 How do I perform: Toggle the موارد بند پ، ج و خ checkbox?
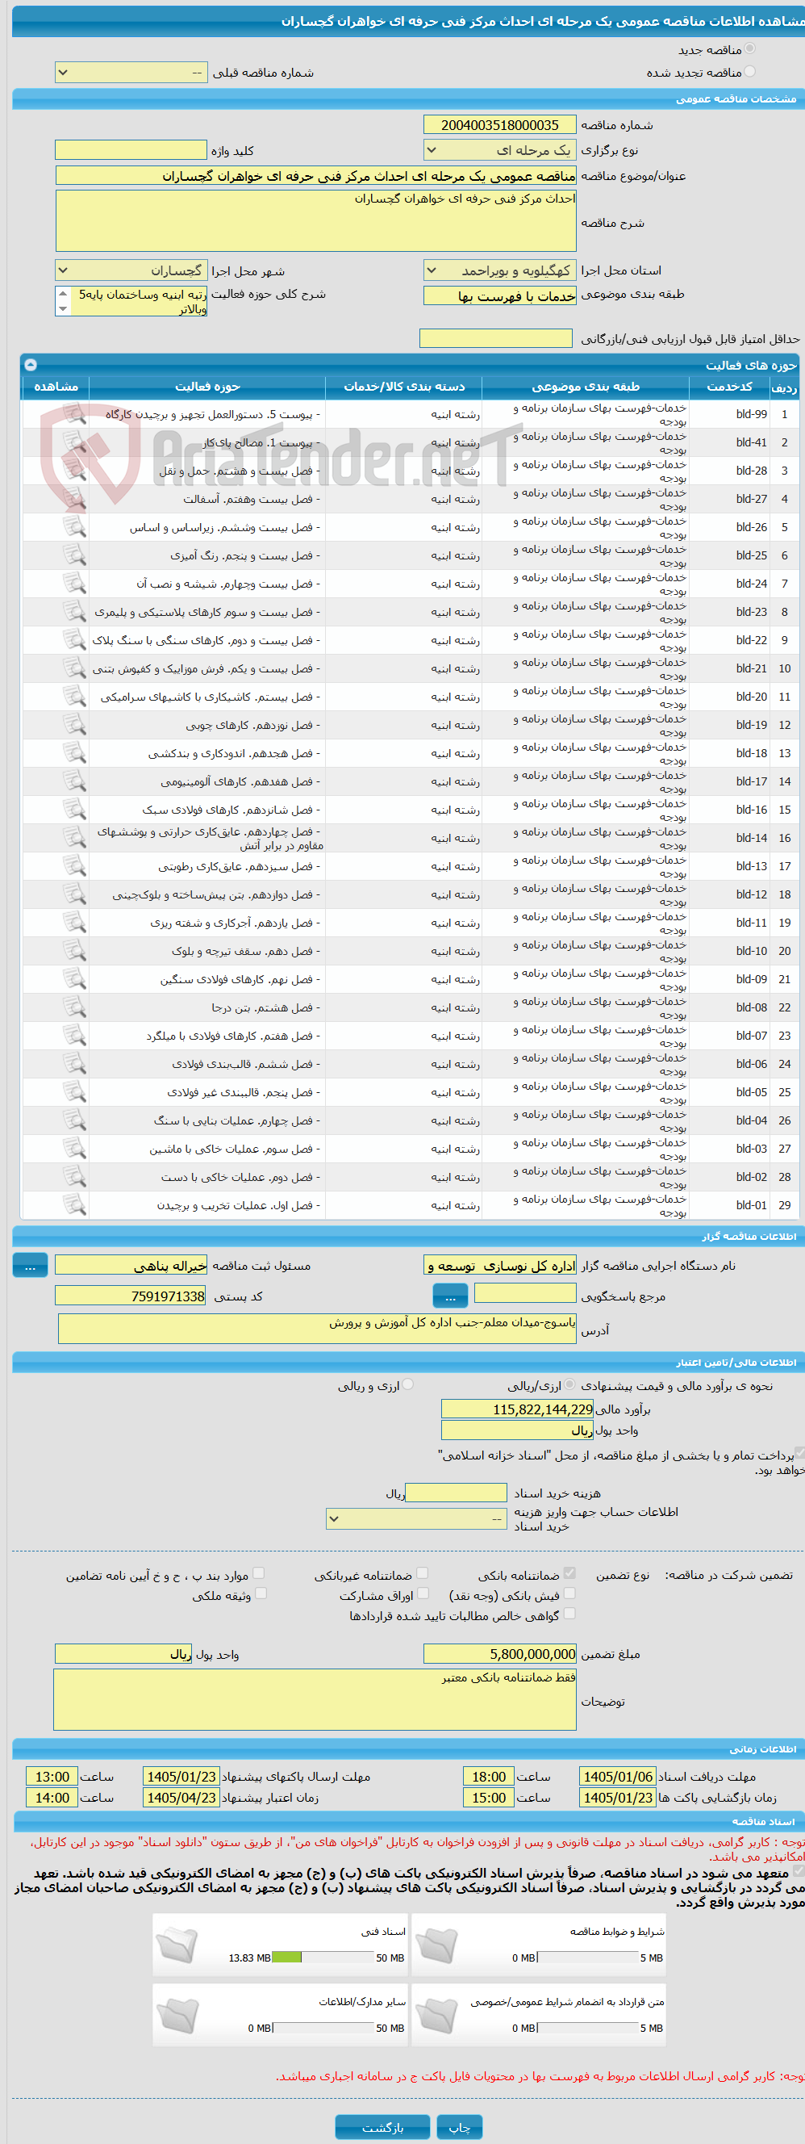point(259,1573)
